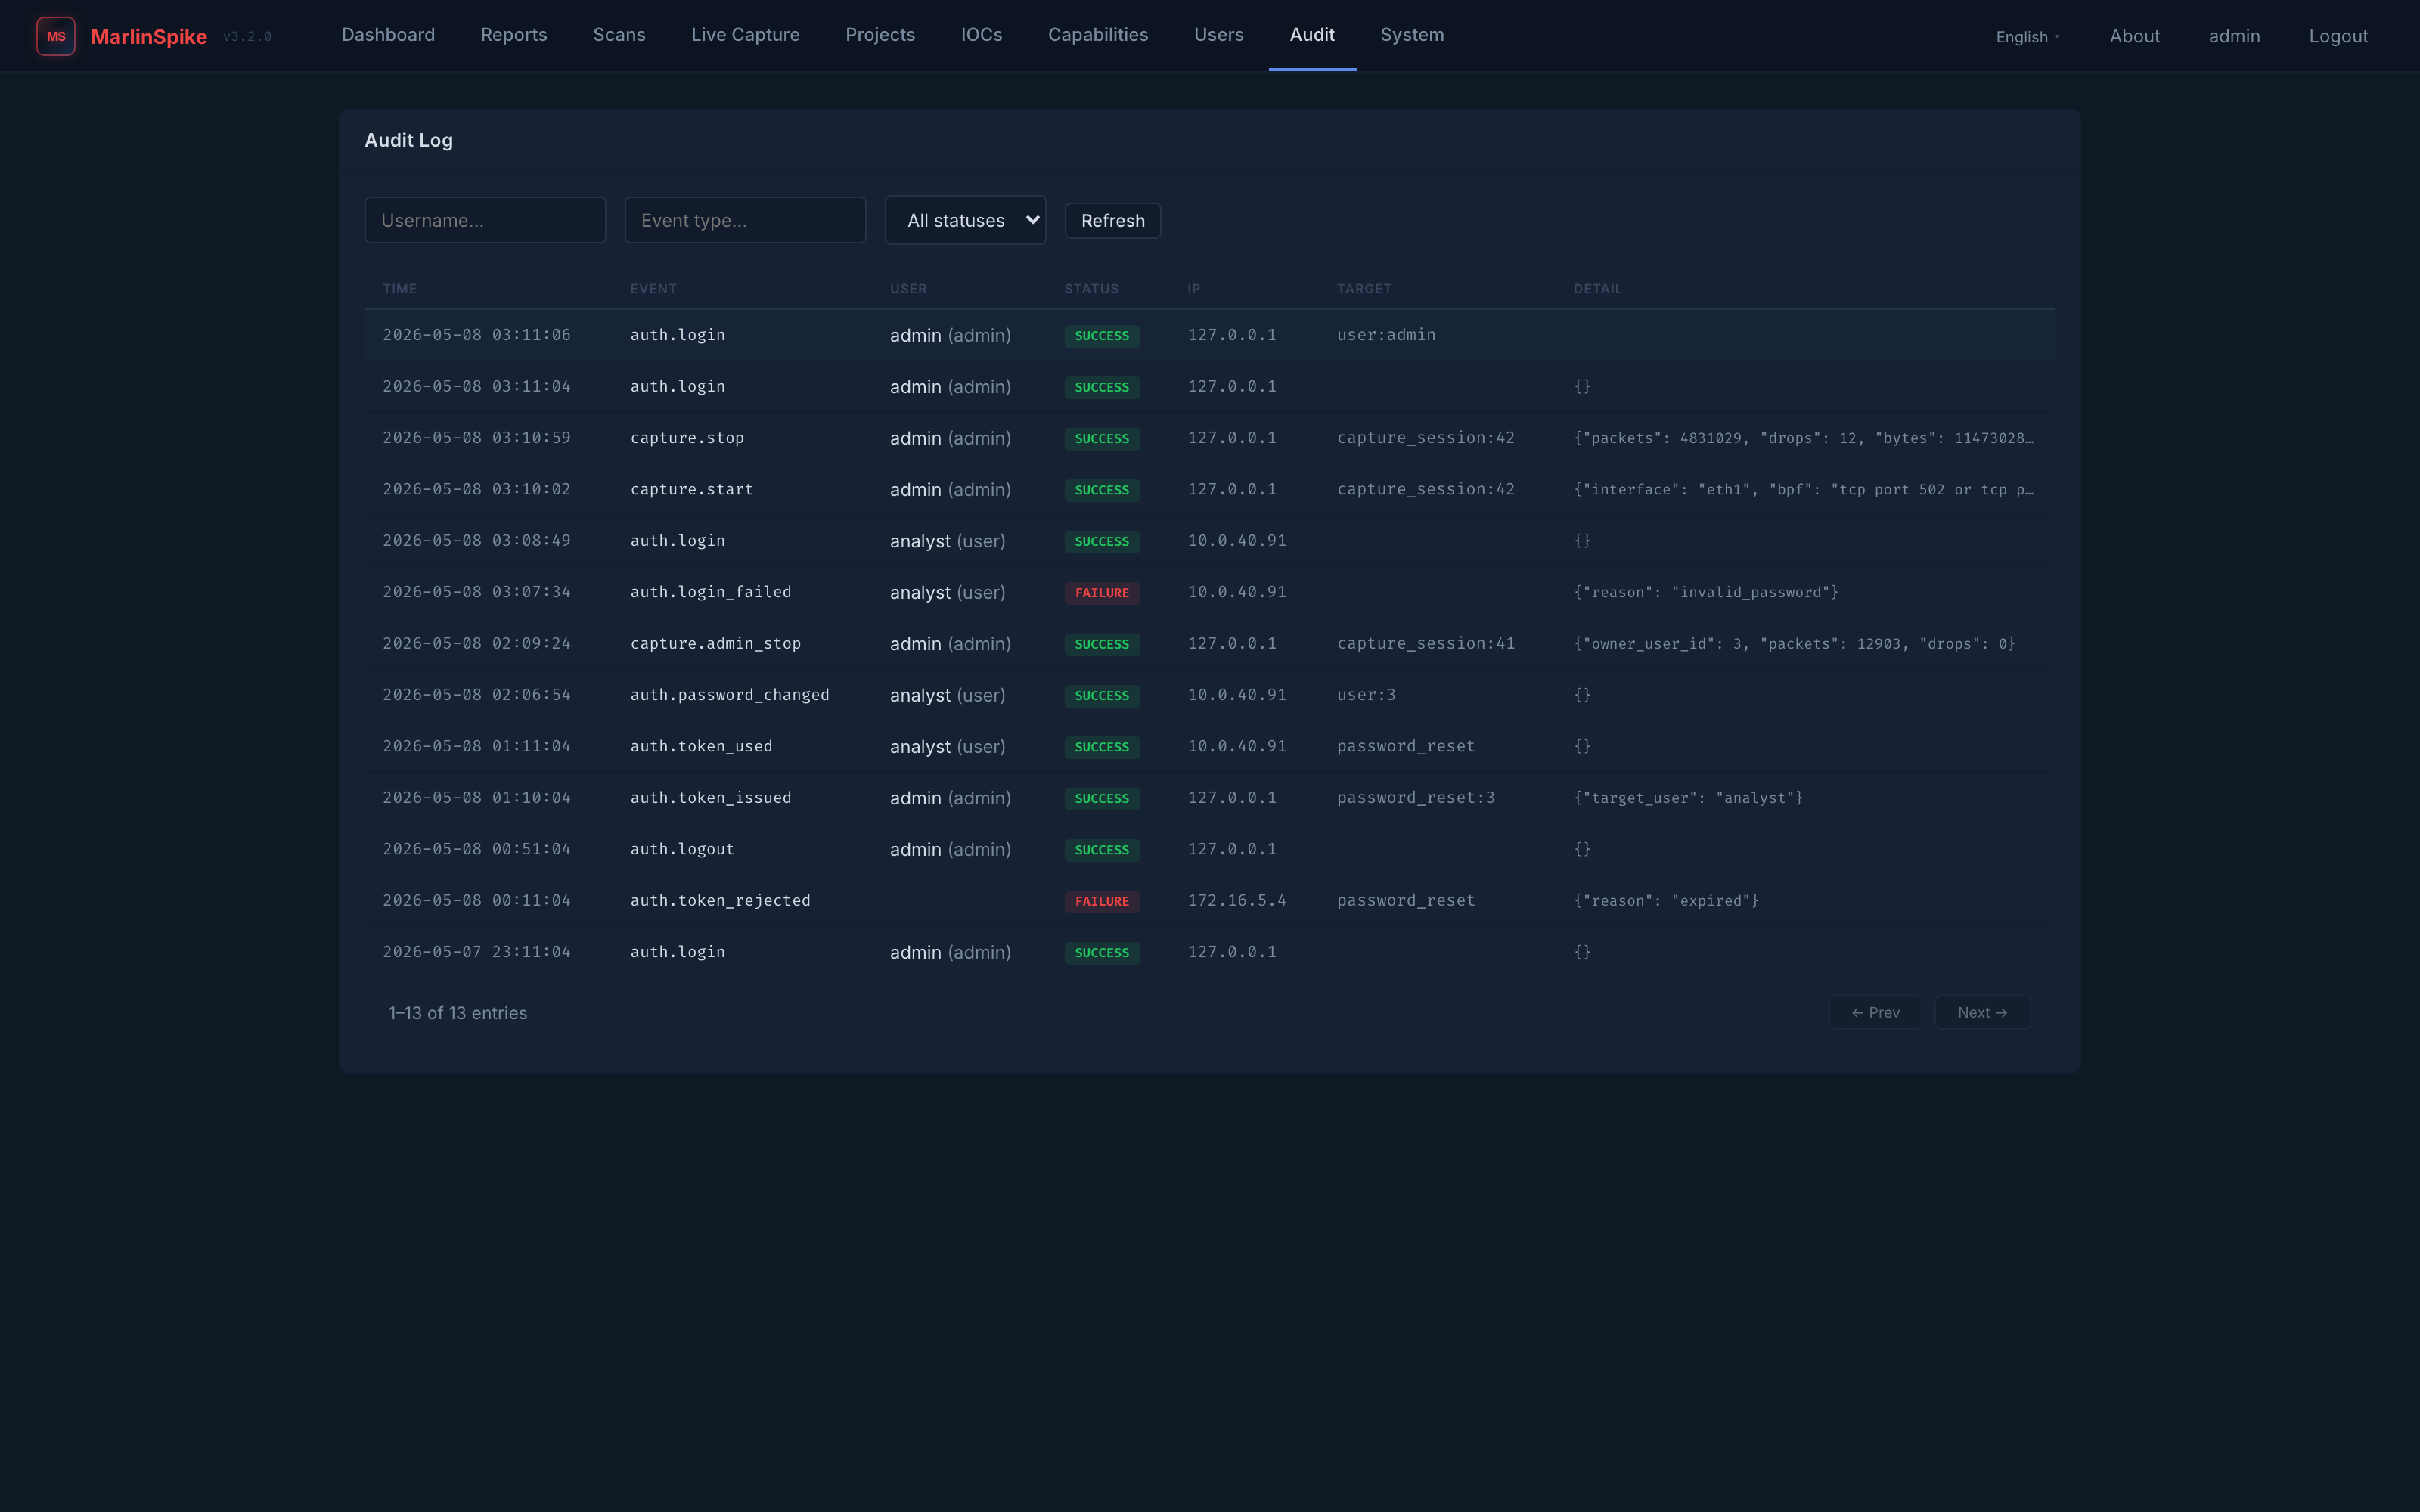The width and height of the screenshot is (2420, 1512).
Task: Focus the Event type filter field
Action: [745, 220]
